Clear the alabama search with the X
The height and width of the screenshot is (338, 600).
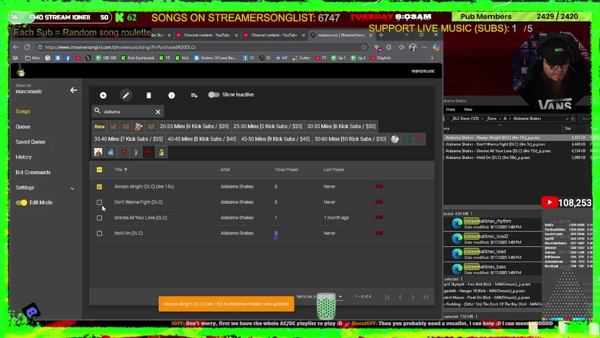[x=158, y=112]
